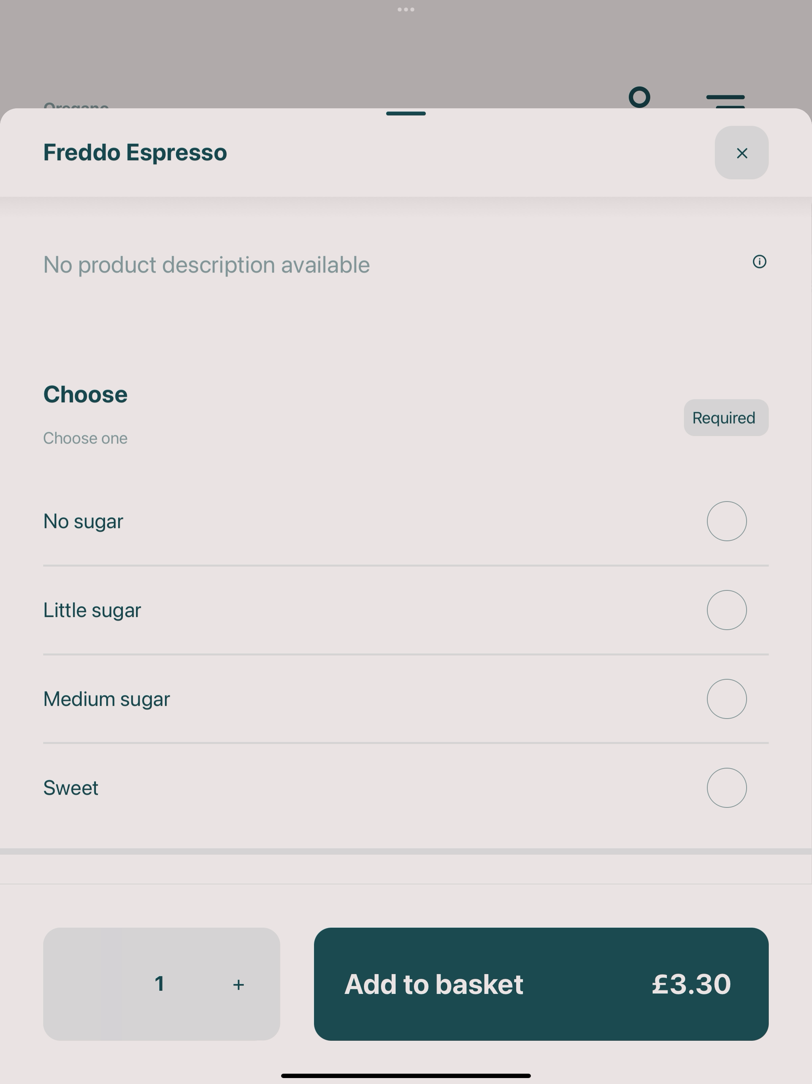Screen dimensions: 812x1084
Task: Select the Little sugar radio button
Action: point(726,610)
